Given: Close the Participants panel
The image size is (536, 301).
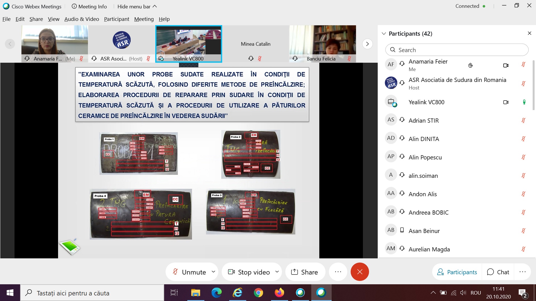Looking at the screenshot, I should pos(529,33).
